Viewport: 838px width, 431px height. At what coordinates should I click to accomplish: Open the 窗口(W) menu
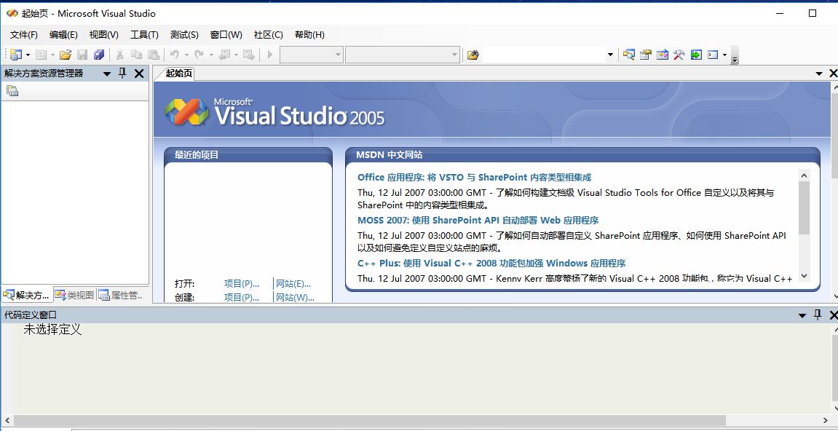pos(226,35)
